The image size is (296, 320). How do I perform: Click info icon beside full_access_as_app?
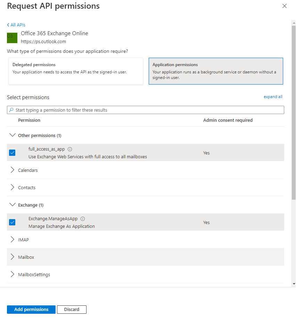(70, 149)
